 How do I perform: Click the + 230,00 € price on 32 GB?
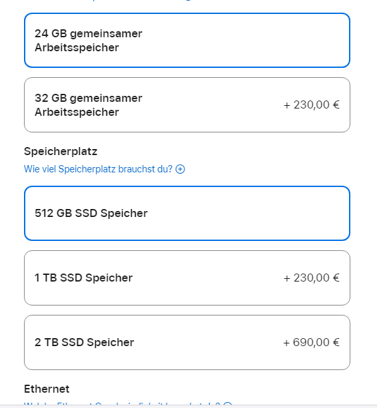[311, 105]
